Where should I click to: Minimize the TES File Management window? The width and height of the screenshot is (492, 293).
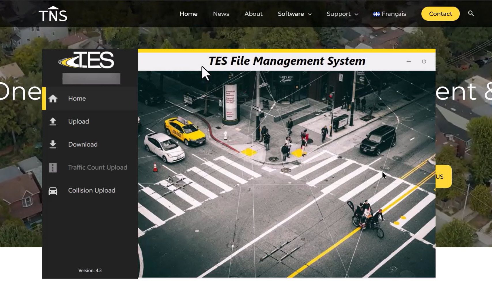[408, 62]
